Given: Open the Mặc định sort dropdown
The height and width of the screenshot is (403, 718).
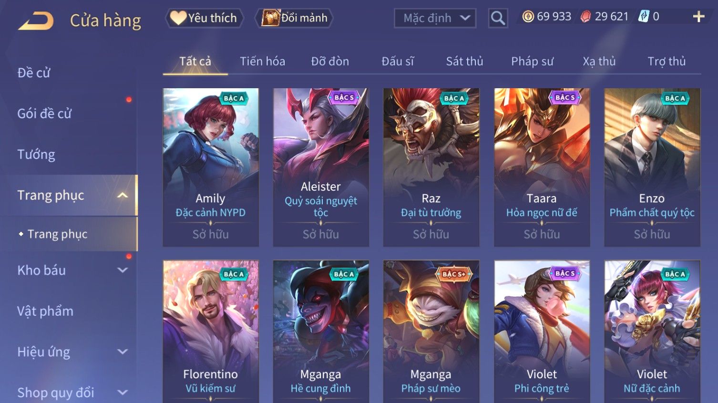Looking at the screenshot, I should coord(435,18).
